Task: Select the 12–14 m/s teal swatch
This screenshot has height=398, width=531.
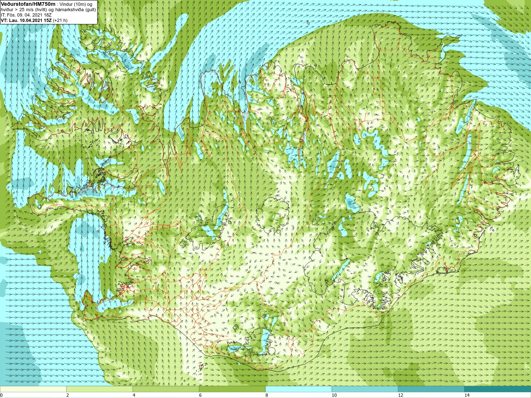Action: (x=431, y=389)
